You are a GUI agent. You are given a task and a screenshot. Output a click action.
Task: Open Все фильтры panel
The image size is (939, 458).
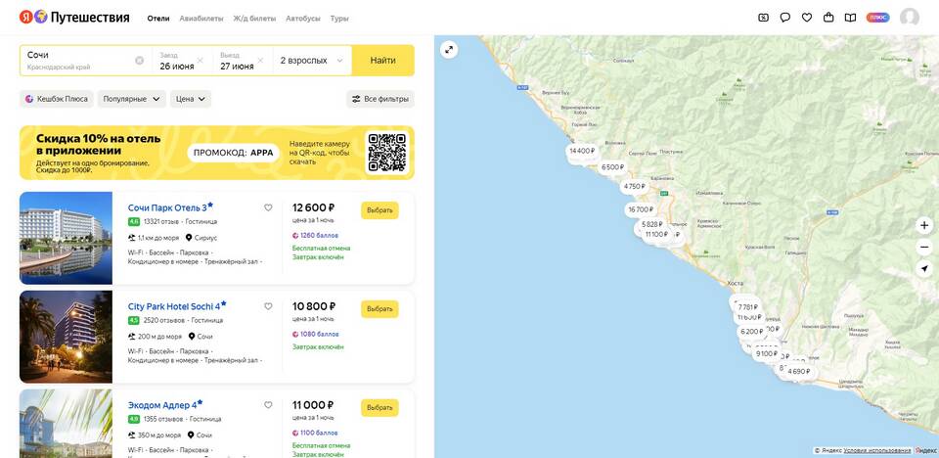click(380, 99)
